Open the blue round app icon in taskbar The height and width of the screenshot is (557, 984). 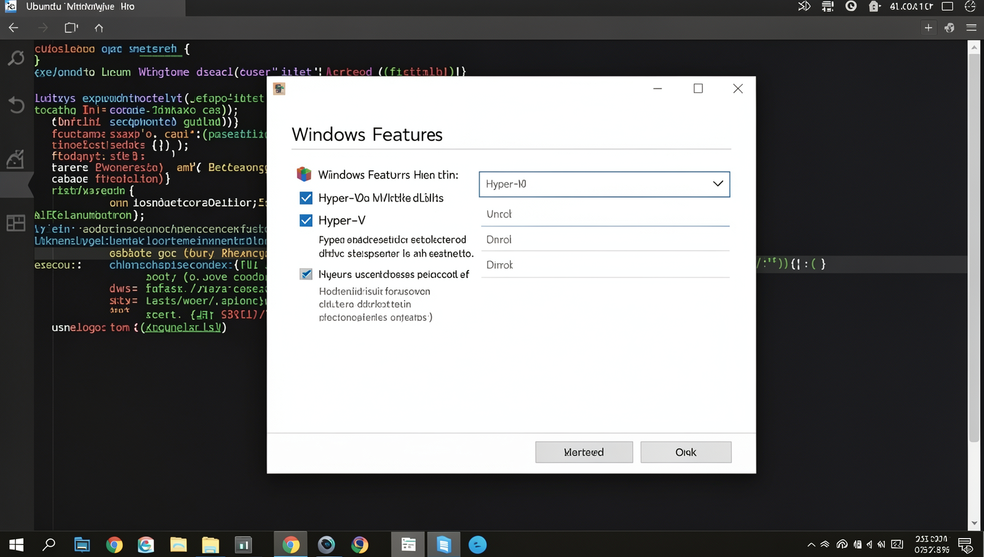click(x=477, y=545)
